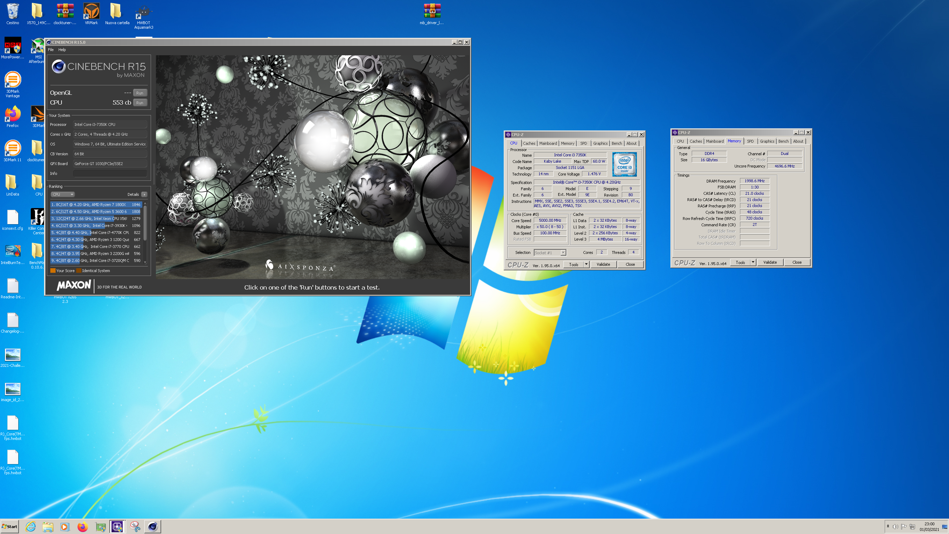Open the clocktuner archive icon
The width and height of the screenshot is (949, 534).
(x=65, y=14)
